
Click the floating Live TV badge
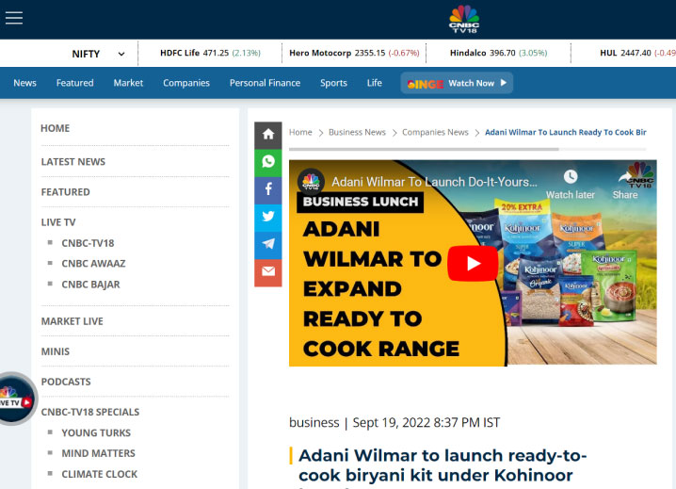[16, 399]
